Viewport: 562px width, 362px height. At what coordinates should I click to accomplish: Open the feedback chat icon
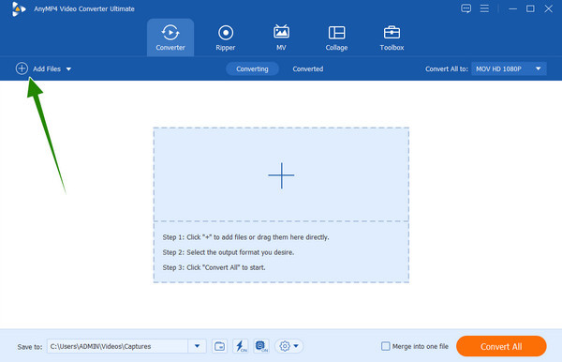(466, 8)
